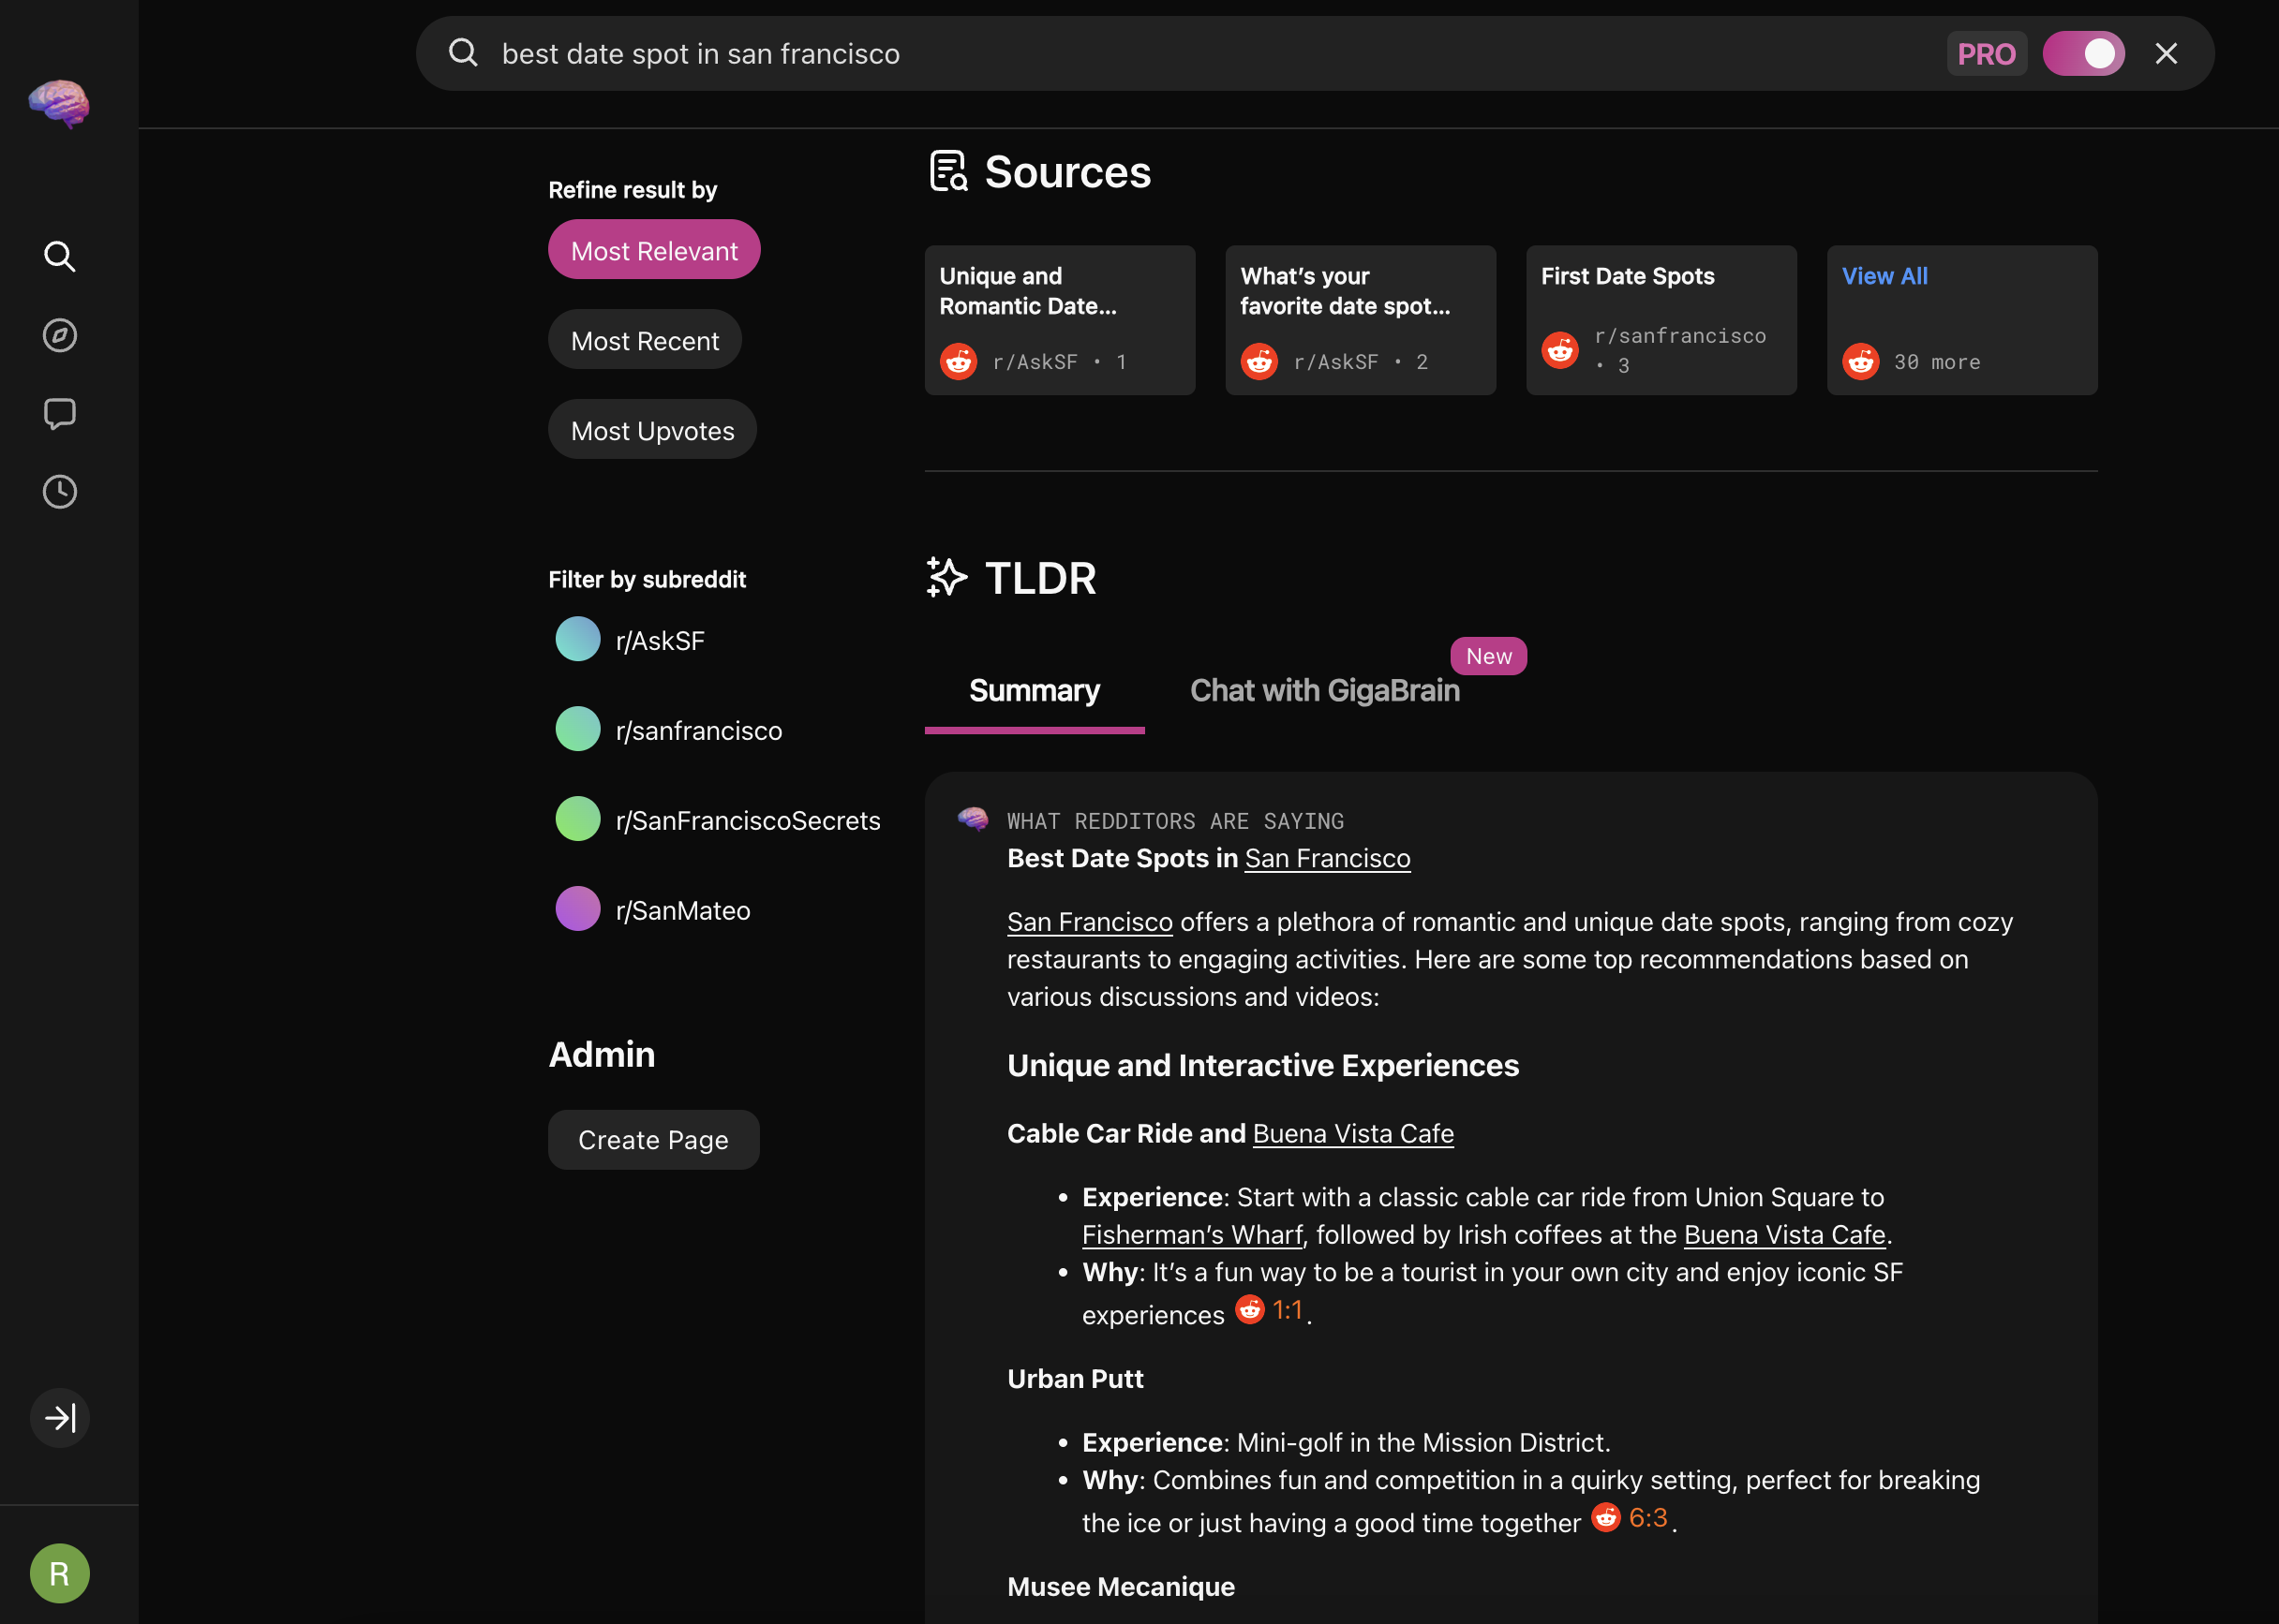Clear search with the X button
The image size is (2279, 1624).
[2166, 54]
